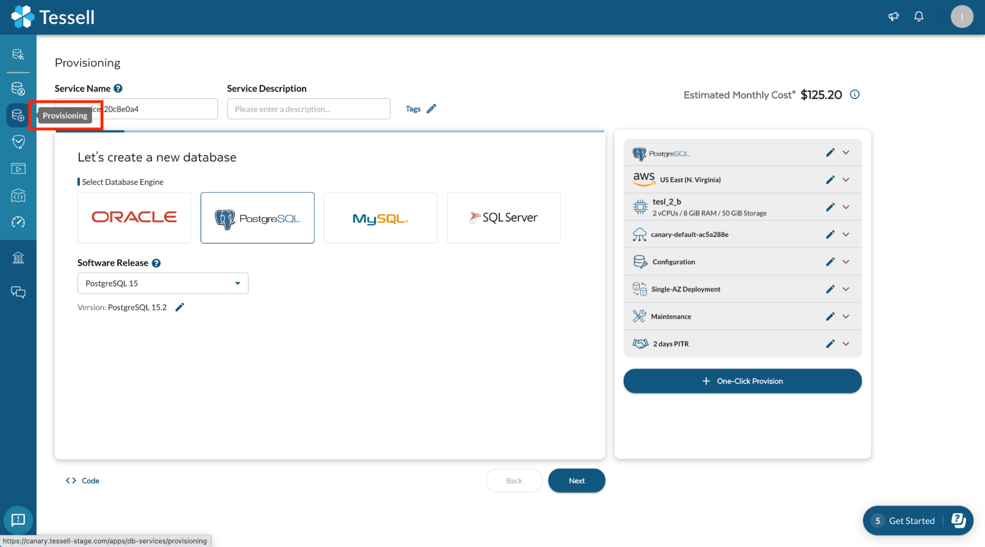Viewport: 985px width, 547px height.
Task: Click Provisioning page heading
Action: [x=88, y=63]
